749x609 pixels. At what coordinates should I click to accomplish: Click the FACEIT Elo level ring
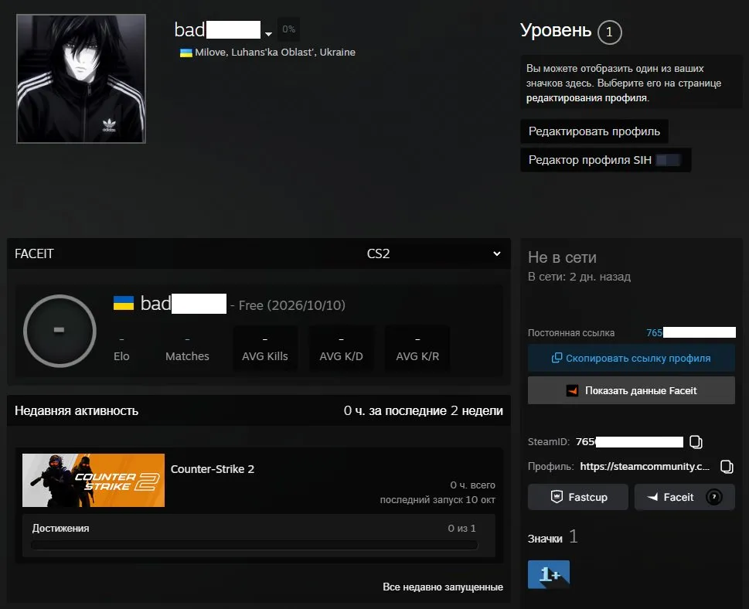tap(60, 331)
